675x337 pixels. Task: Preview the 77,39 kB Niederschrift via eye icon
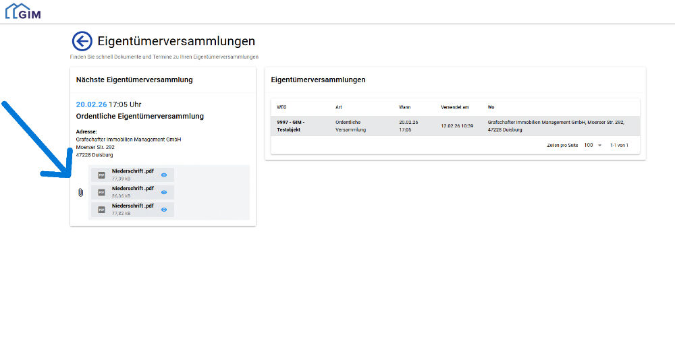tap(164, 175)
